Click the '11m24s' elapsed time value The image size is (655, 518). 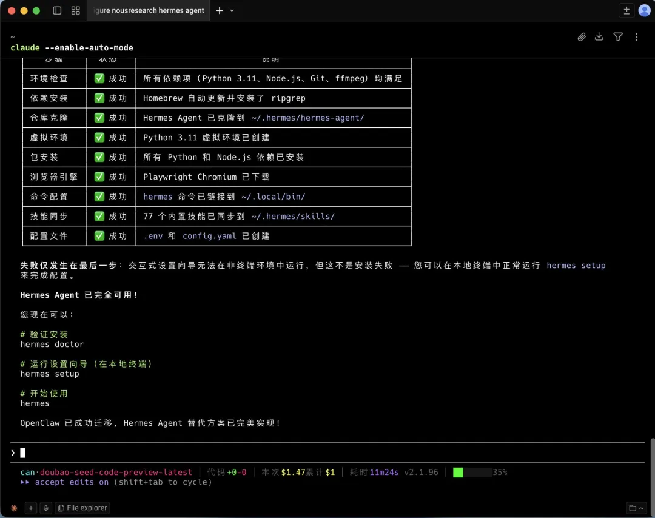384,472
